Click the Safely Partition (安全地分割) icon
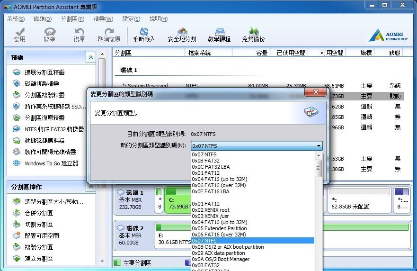Viewport: 417px width, 271px height. (x=182, y=35)
